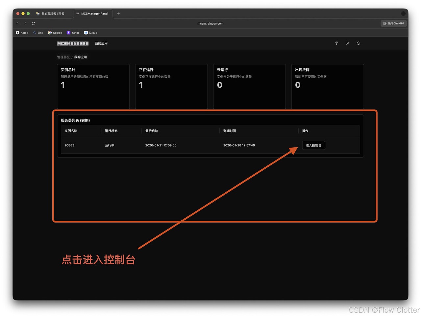This screenshot has width=421, height=317.
Task: Click 管理面板 breadcrumb link
Action: click(63, 57)
